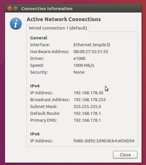The width and height of the screenshot is (146, 165).
Task: Click the broadcast address 192.168.178.255
Action: [x=90, y=100]
